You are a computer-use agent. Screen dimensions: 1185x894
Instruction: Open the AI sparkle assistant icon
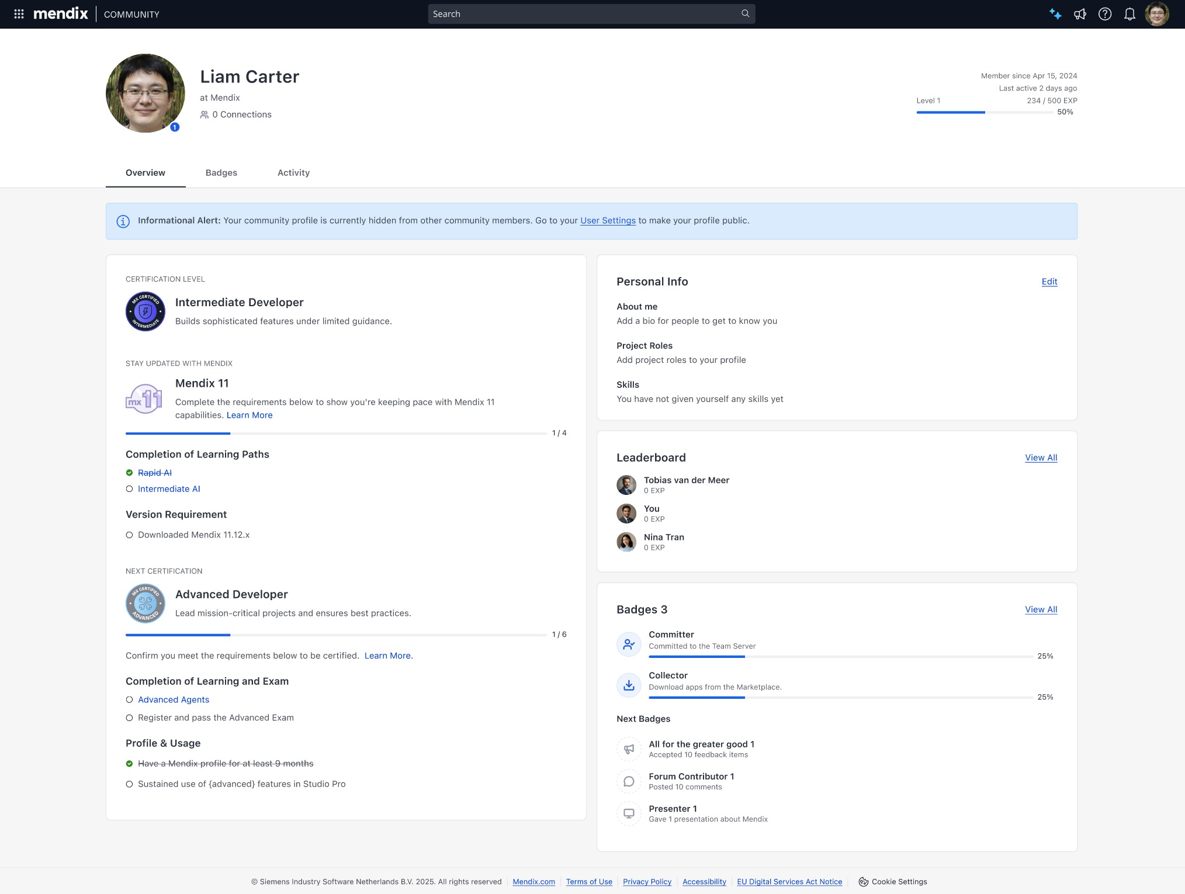tap(1055, 14)
